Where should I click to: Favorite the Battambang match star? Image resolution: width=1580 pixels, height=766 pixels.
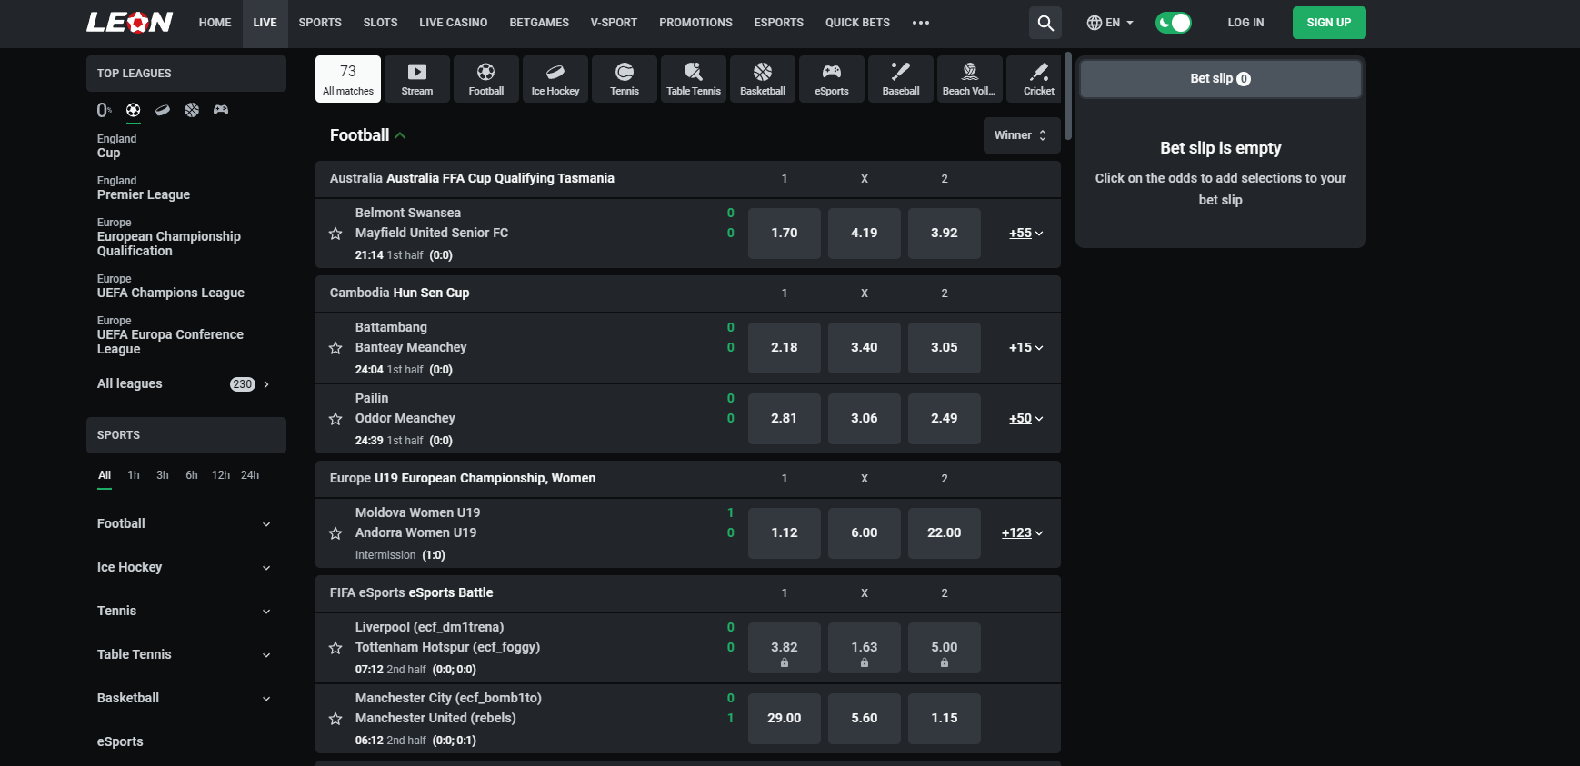click(335, 348)
